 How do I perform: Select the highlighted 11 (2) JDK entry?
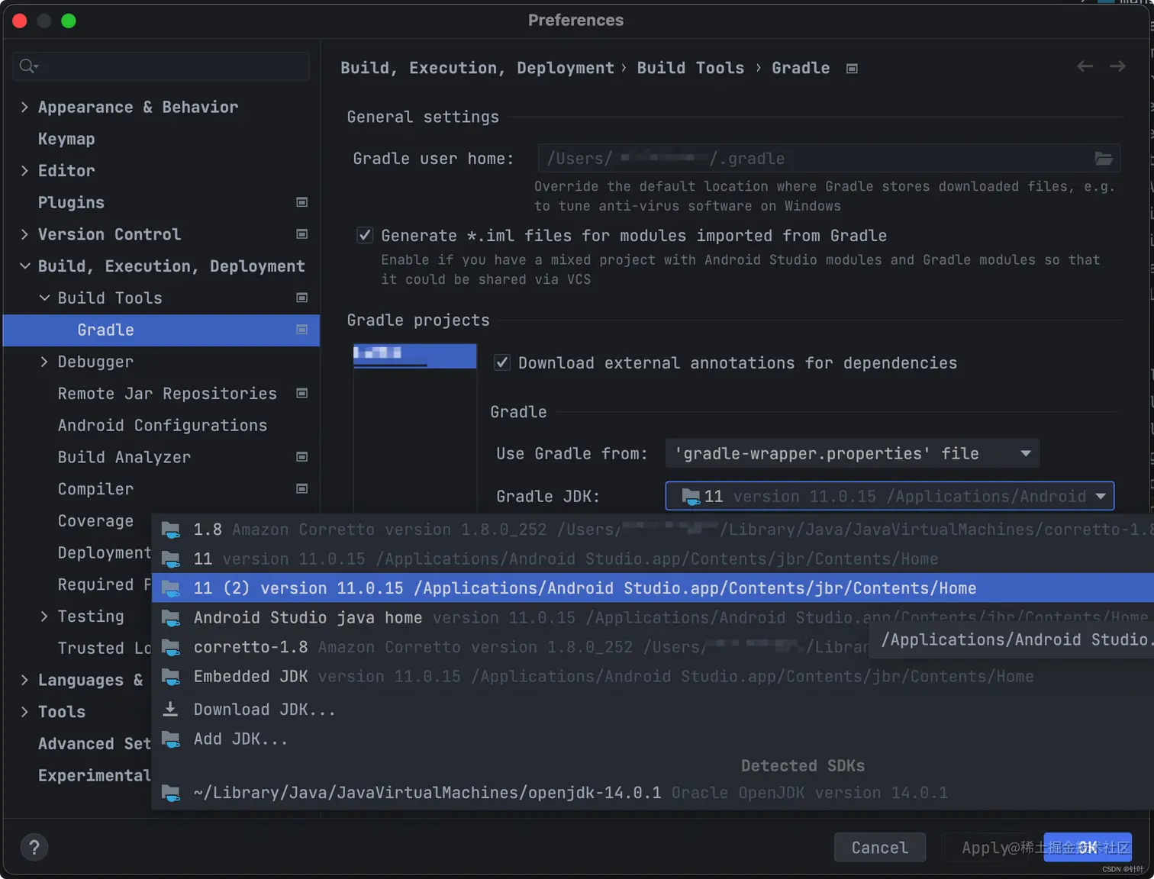coord(653,588)
